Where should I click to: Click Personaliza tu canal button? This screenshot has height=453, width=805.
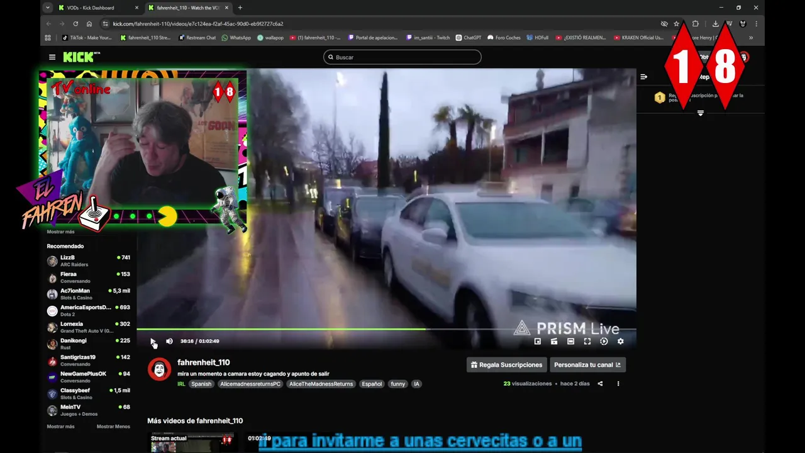pyautogui.click(x=587, y=365)
